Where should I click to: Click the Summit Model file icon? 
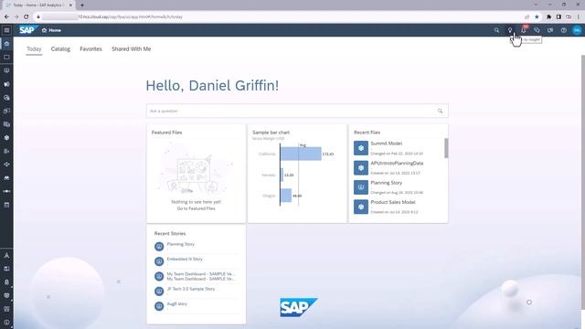[361, 148]
